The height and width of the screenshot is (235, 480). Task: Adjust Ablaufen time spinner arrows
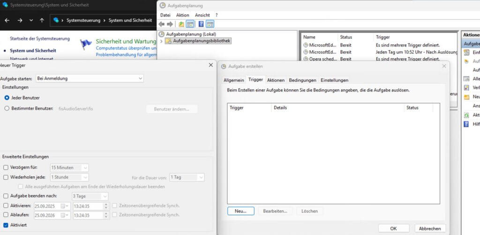tap(106, 215)
